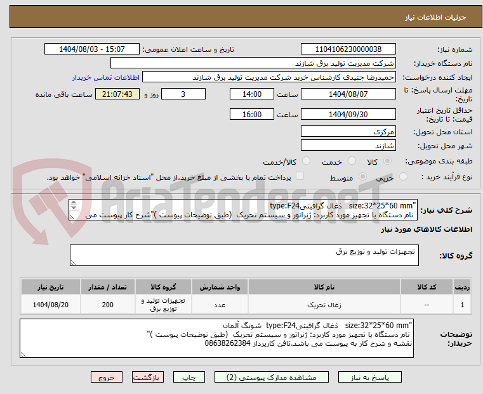Screen dimensions: 483x394
Task: Click the توضیحات خریدار notes textarea
Action: point(216,338)
